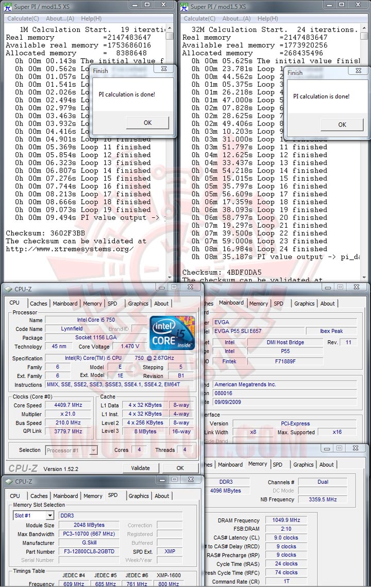This screenshot has width=371, height=587.
Task: Click the manufacturer value G.Skill
Action: pyautogui.click(x=89, y=543)
